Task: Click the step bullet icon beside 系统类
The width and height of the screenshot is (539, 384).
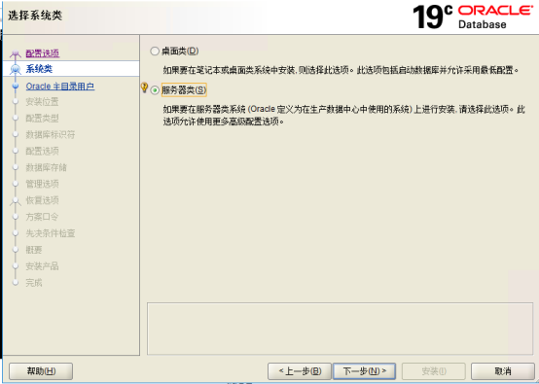Action: point(16,69)
